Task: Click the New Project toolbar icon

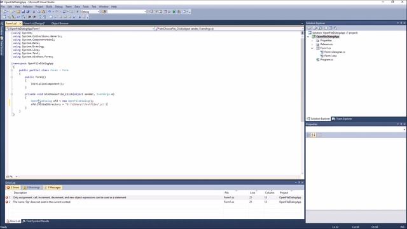Action: [4, 11]
